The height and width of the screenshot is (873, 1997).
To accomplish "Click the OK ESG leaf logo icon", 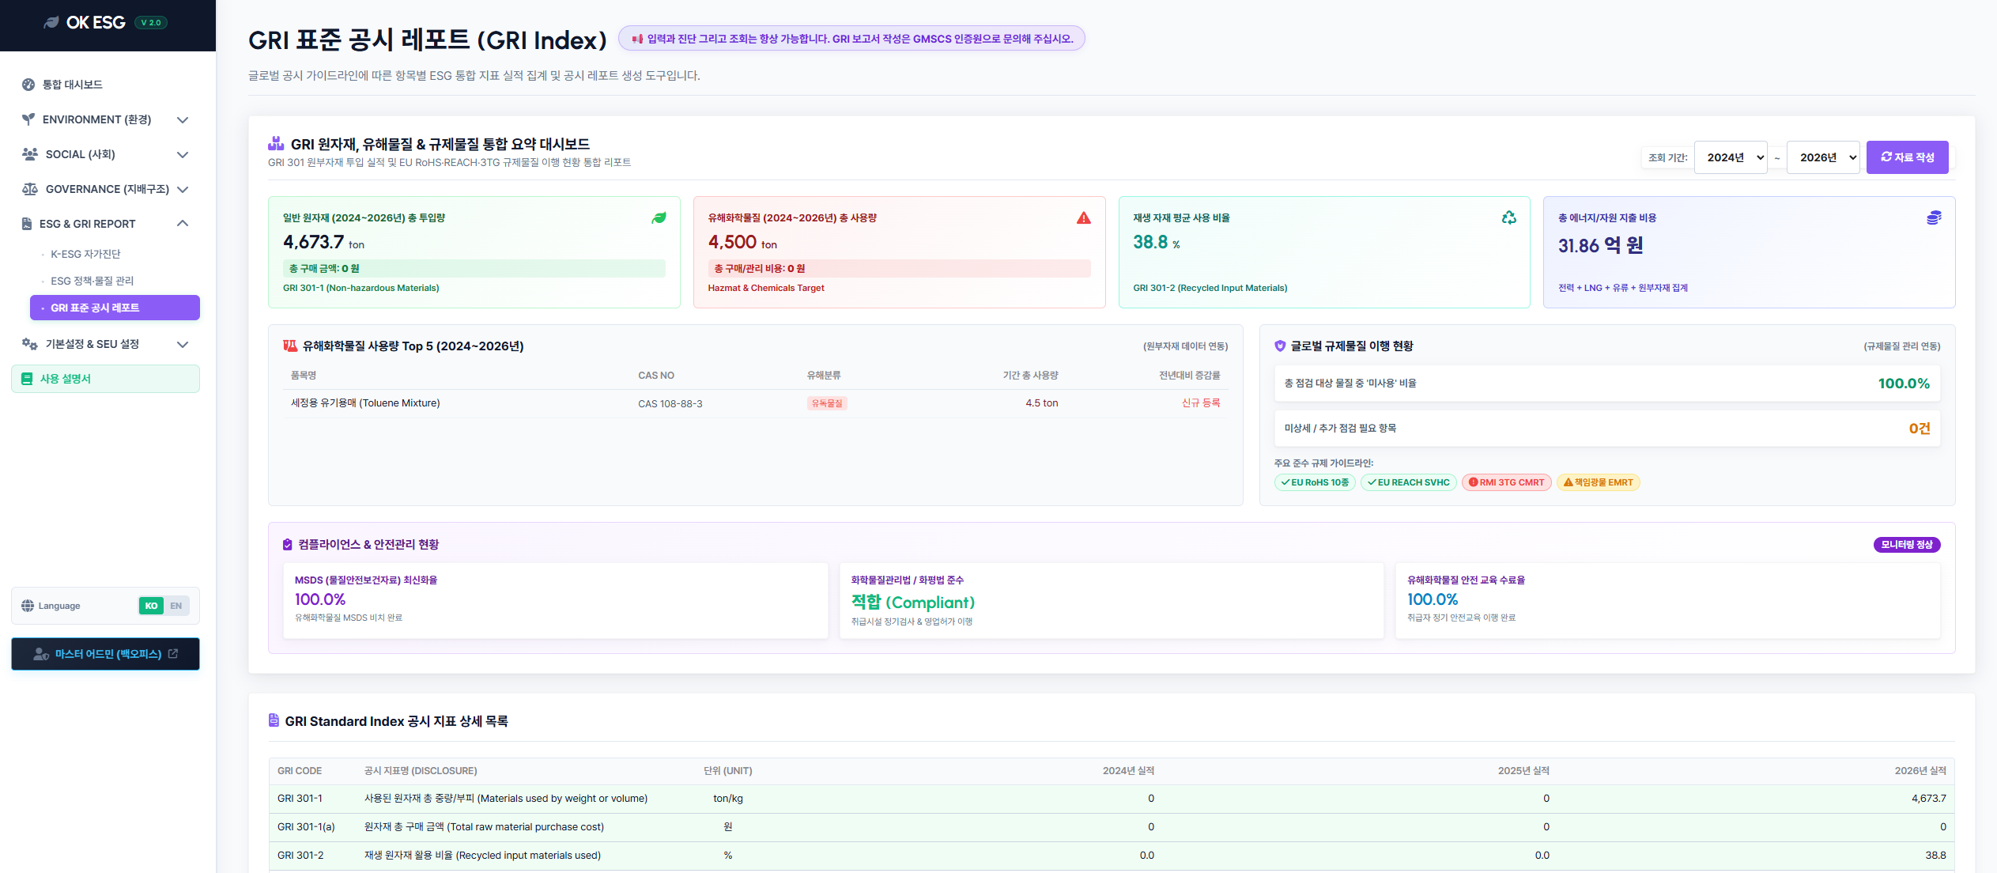I will coord(51,22).
